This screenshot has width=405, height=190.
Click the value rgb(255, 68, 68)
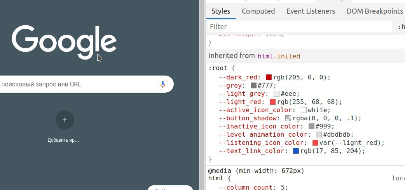[307, 102]
